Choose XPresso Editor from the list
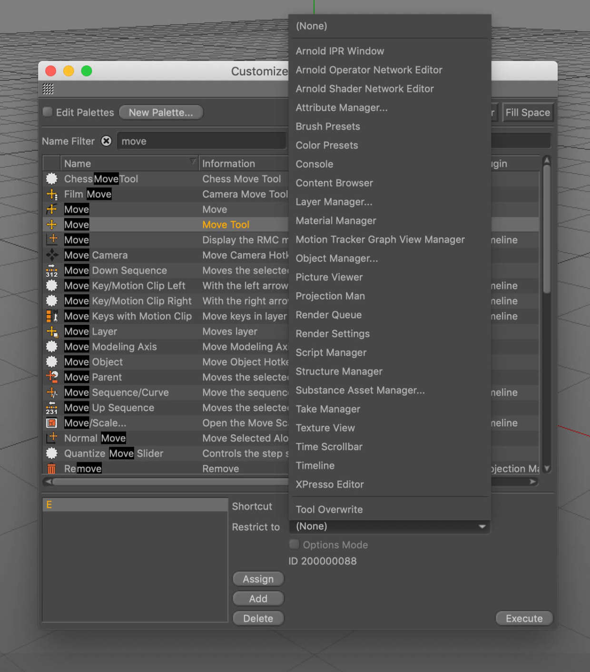This screenshot has width=590, height=672. pyautogui.click(x=390, y=485)
